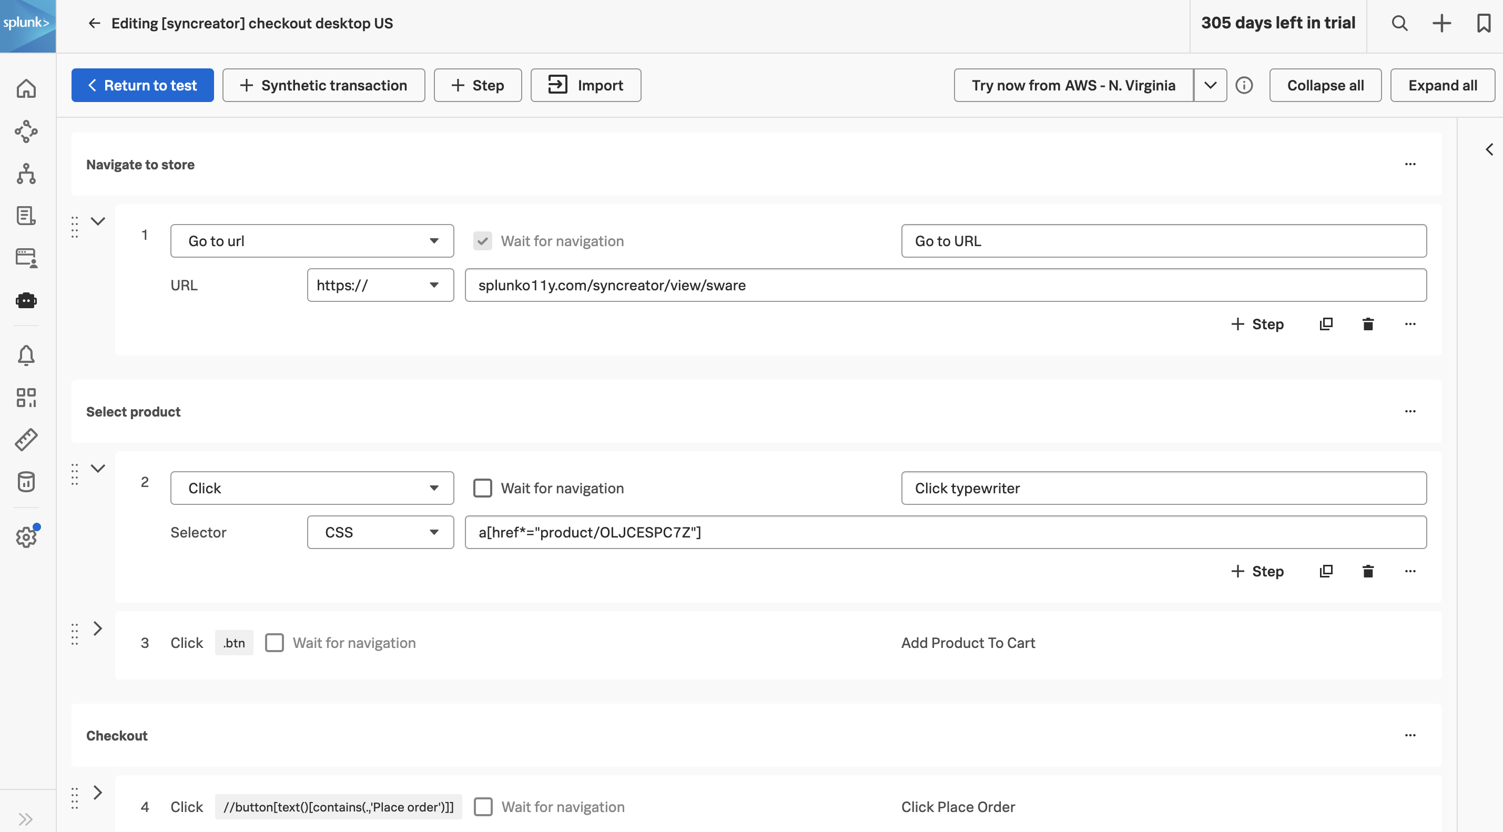
Task: Open Navigate to store transaction more menu
Action: 1410,164
